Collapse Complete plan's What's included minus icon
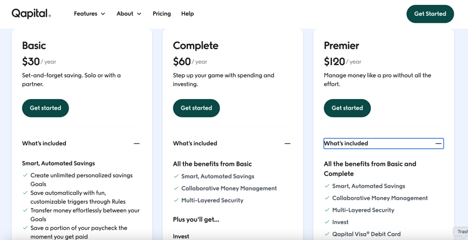Image resolution: width=468 pixels, height=240 pixels. (287, 144)
